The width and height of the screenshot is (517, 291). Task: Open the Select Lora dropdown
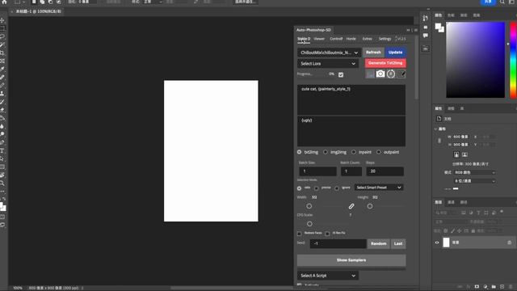click(328, 63)
